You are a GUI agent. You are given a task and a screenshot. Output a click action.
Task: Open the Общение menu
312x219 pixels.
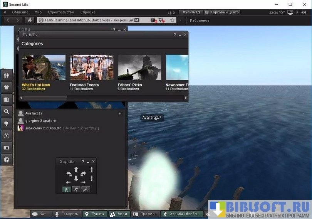click(20, 12)
